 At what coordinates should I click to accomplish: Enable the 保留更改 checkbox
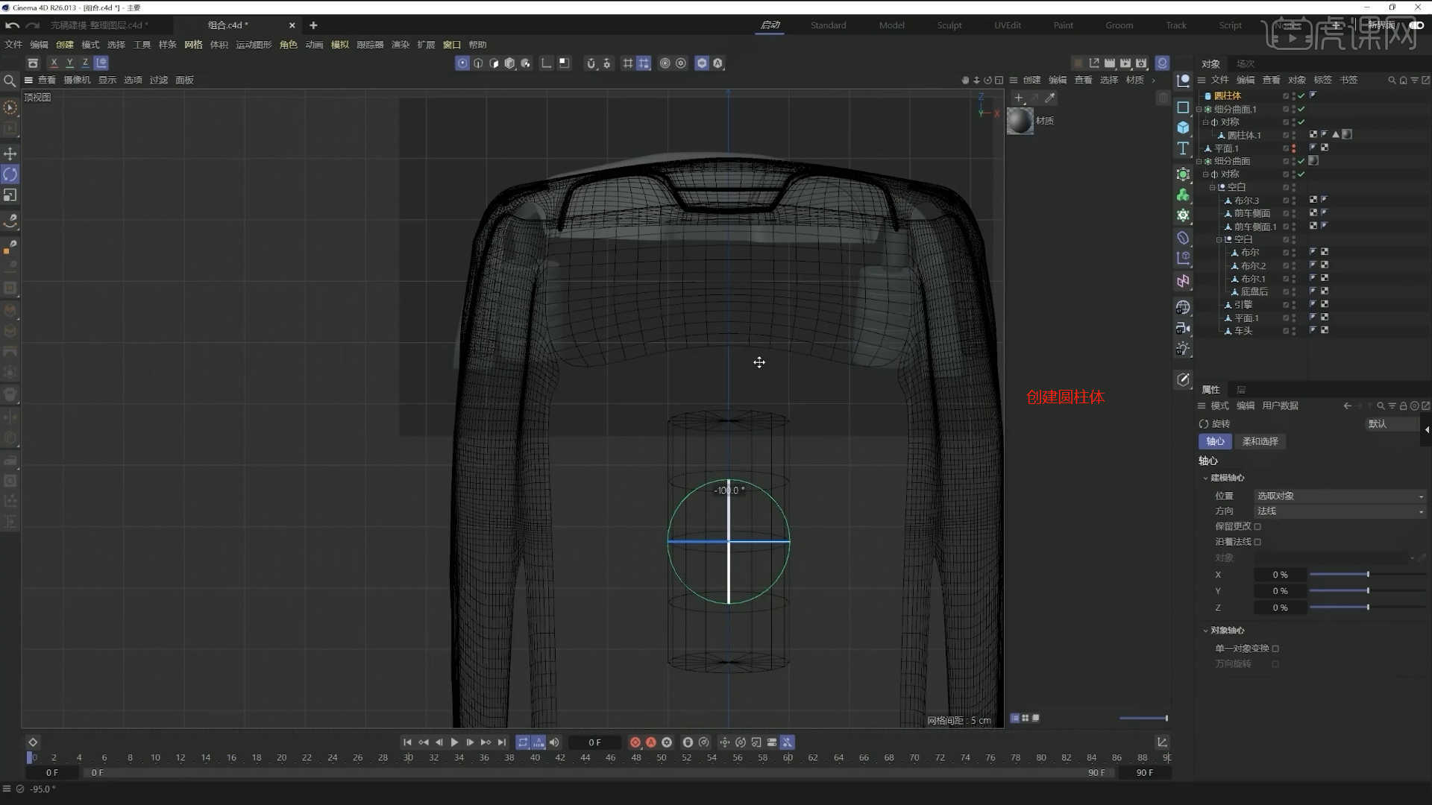coord(1257,526)
